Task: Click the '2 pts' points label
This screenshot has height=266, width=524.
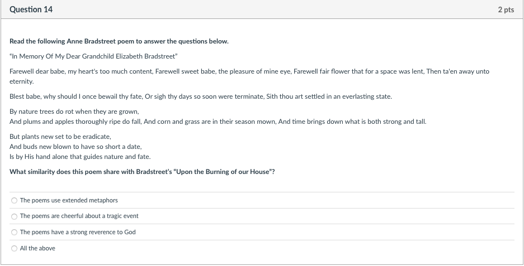Action: 506,9
